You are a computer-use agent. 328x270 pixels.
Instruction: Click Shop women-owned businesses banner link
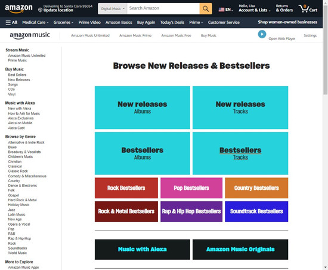(x=287, y=22)
